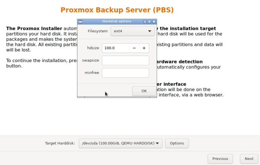This screenshot has width=260, height=165.
Task: Go to the Next installer step
Action: [249, 159]
